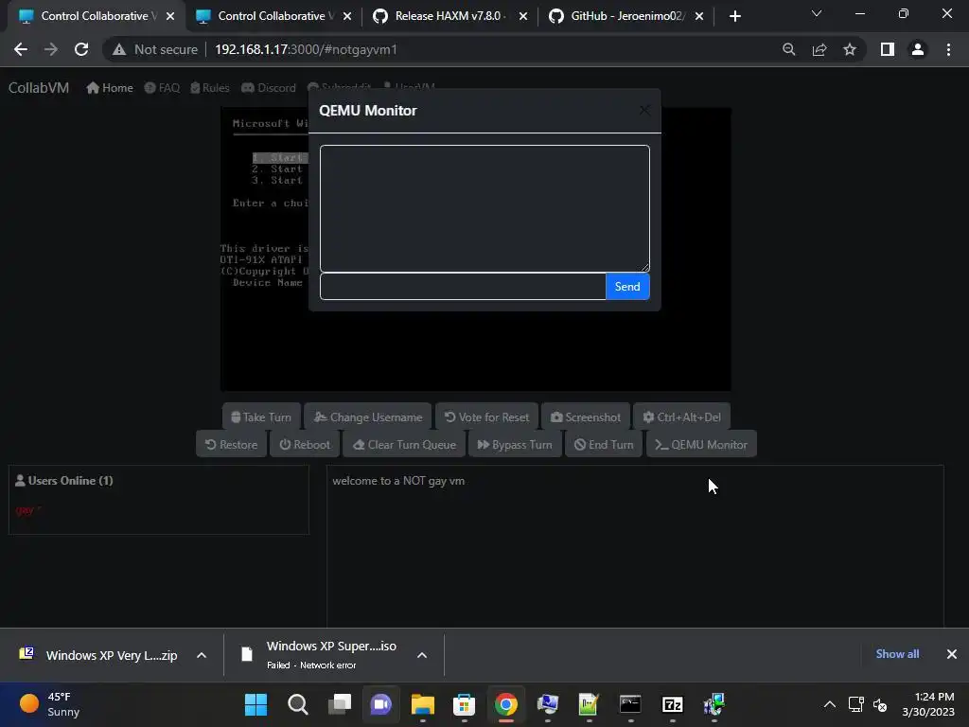Open a new browser tab
The height and width of the screenshot is (727, 969).
[x=734, y=16]
